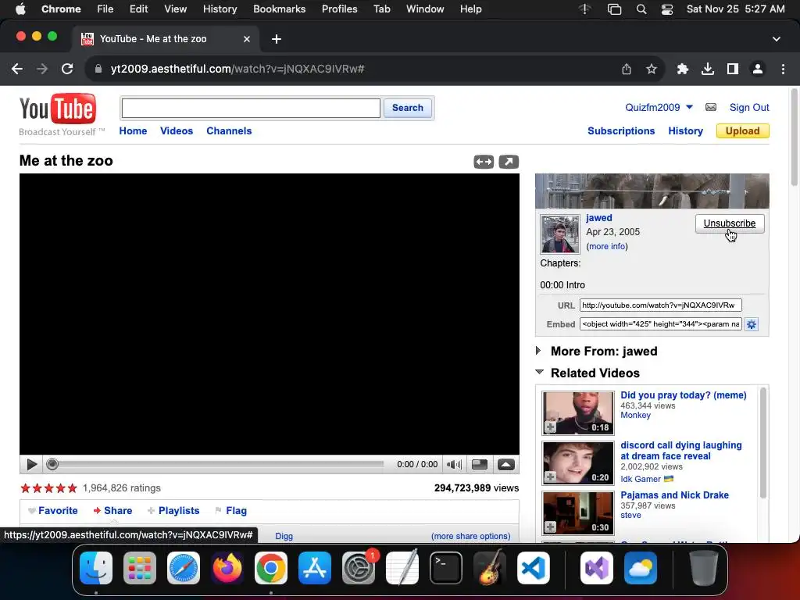This screenshot has width=800, height=600.
Task: Click more share options link
Action: click(470, 536)
